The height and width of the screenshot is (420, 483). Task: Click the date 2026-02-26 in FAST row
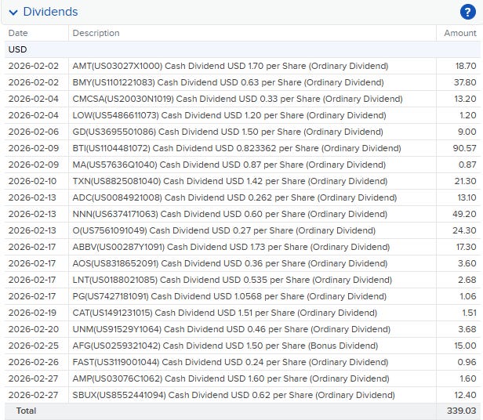pyautogui.click(x=33, y=363)
